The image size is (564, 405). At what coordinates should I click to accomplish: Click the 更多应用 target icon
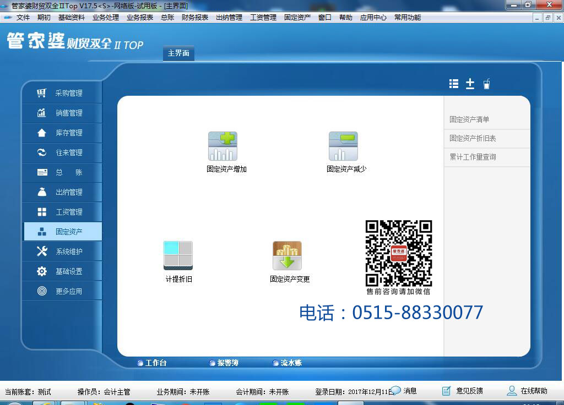tap(42, 291)
